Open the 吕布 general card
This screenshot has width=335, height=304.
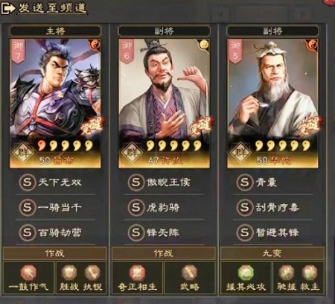pyautogui.click(x=55, y=104)
